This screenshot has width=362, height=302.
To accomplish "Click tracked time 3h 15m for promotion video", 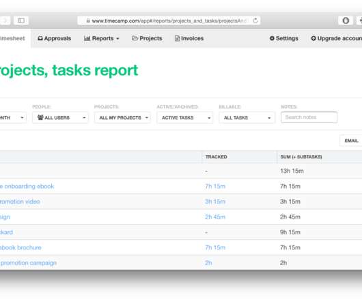I will [215, 202].
